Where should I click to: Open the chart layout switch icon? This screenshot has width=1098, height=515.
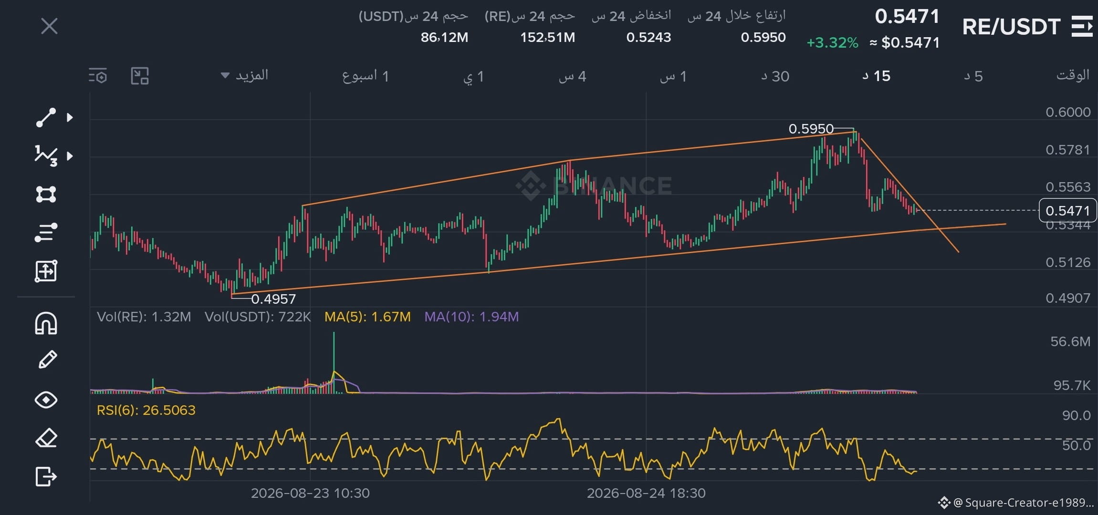tap(140, 76)
